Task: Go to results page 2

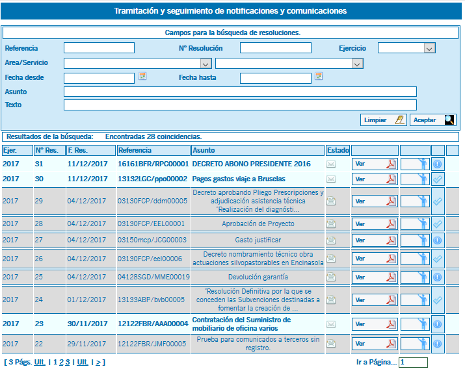Action: coord(61,362)
